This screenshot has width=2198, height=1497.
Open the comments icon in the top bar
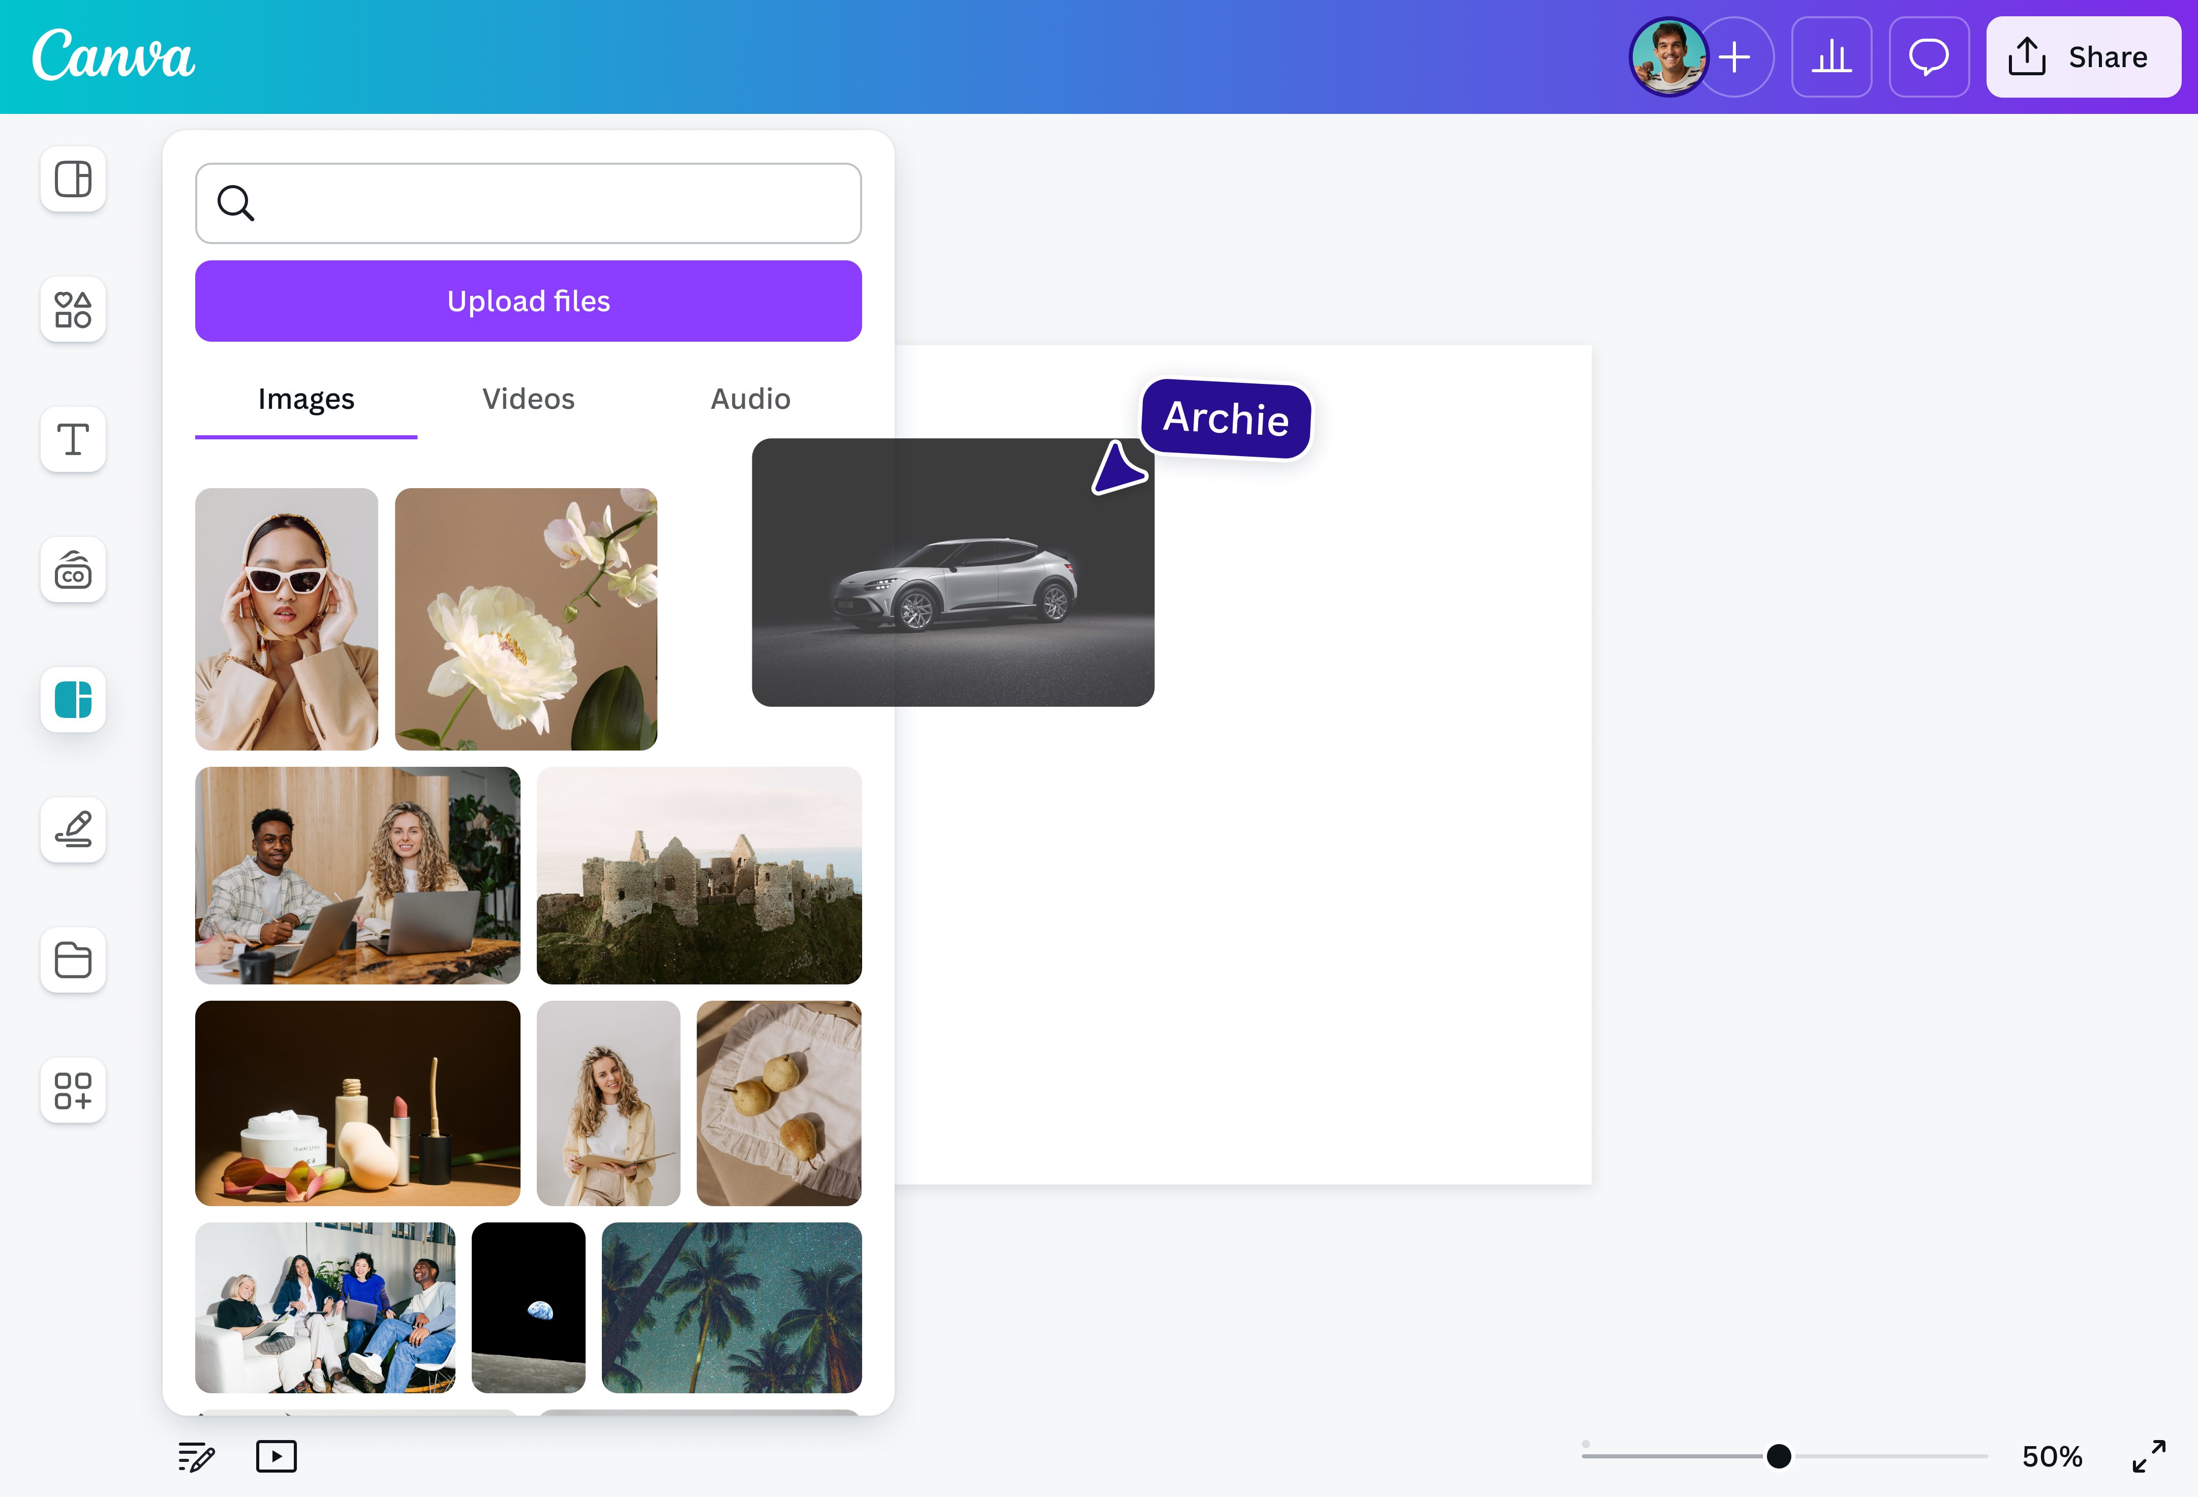pos(1929,57)
